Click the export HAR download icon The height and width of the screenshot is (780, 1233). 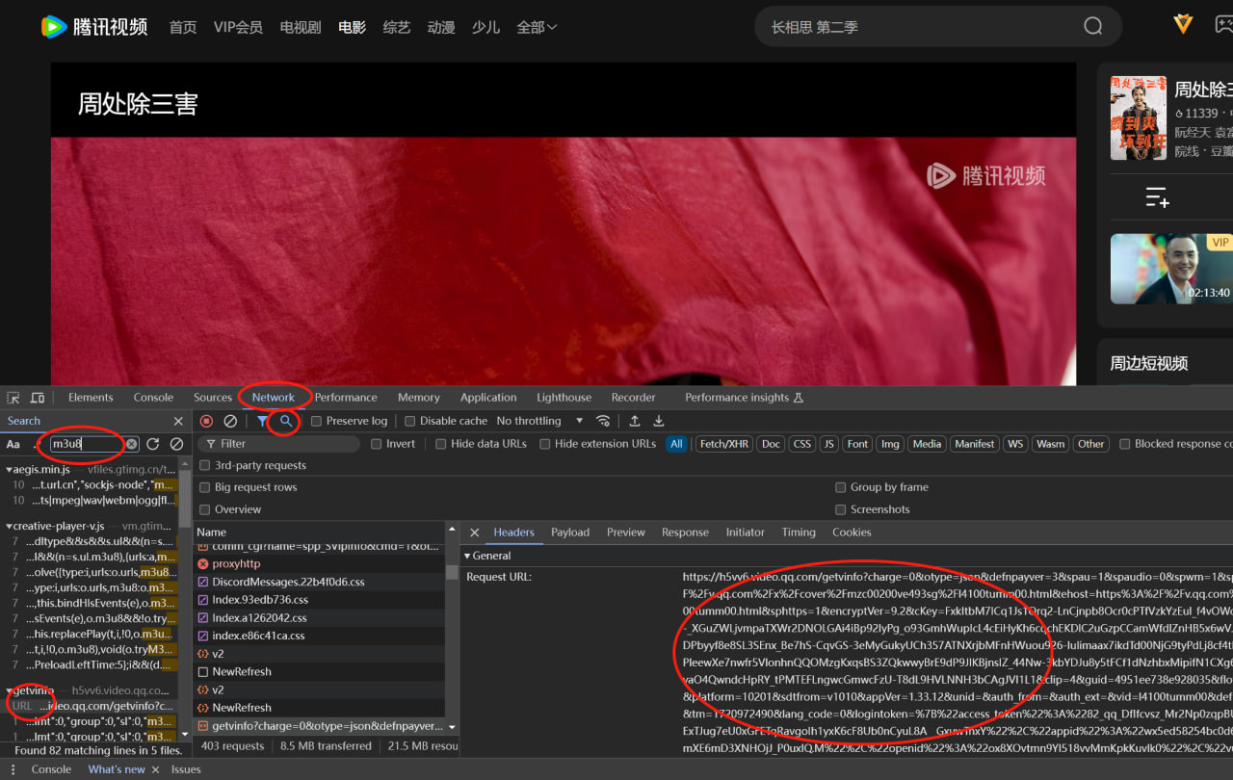pos(659,421)
